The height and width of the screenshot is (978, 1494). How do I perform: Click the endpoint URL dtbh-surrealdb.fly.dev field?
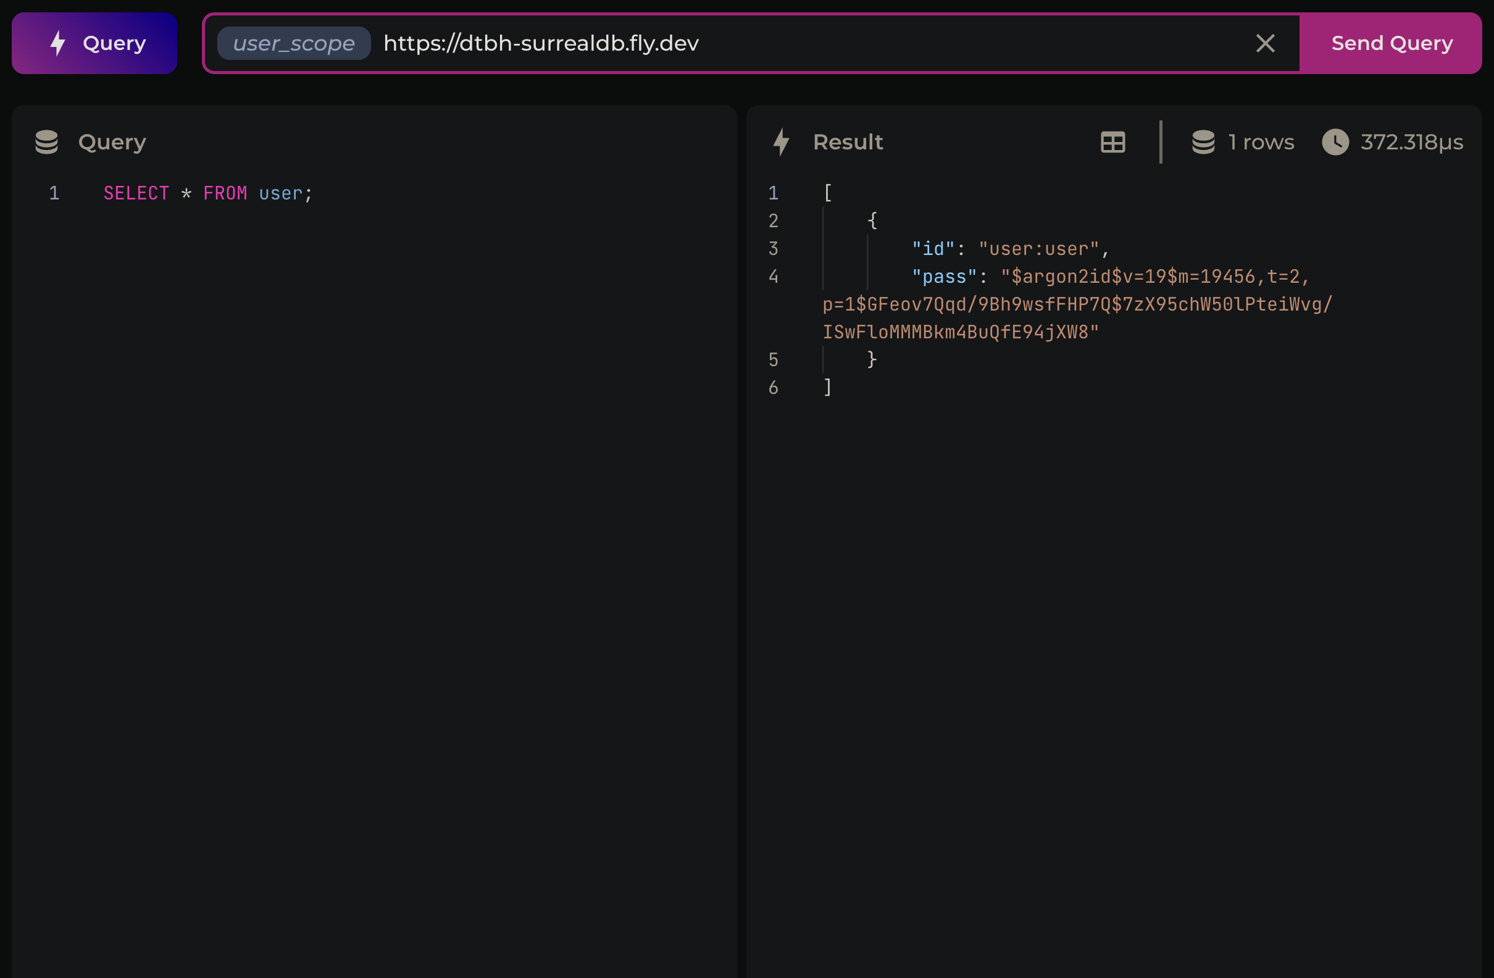coord(541,43)
